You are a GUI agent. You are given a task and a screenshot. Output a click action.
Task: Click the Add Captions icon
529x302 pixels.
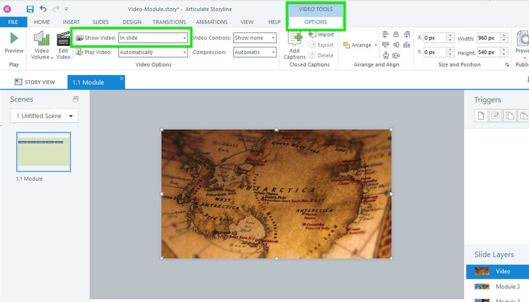[x=294, y=39]
